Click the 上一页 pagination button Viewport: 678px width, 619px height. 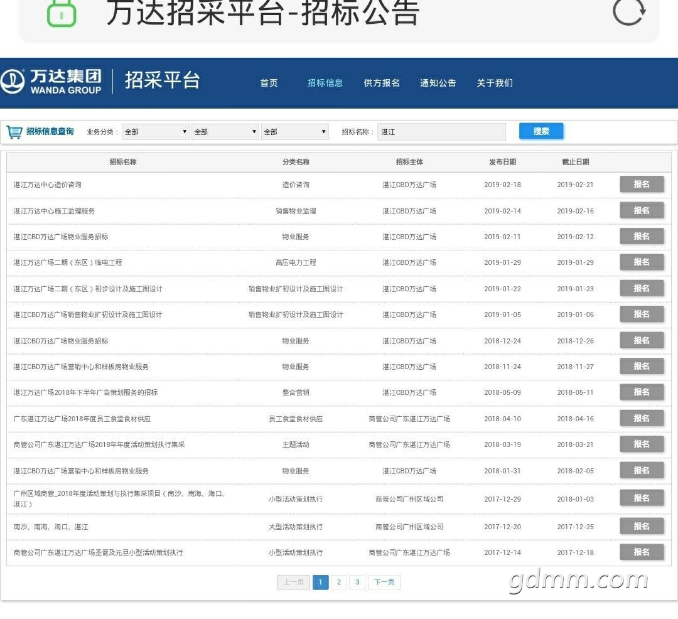[x=294, y=582]
